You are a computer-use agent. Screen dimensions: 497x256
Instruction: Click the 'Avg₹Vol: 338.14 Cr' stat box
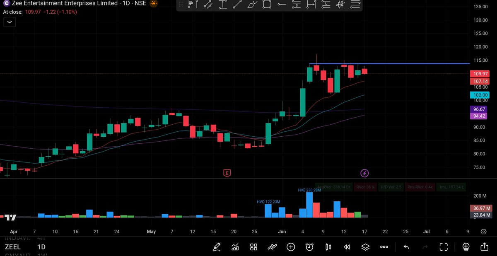[333, 187]
